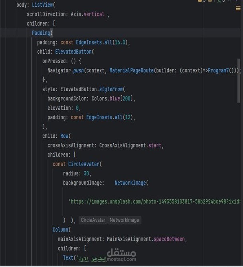Click the styleFrom method call

pyautogui.click(x=111, y=89)
